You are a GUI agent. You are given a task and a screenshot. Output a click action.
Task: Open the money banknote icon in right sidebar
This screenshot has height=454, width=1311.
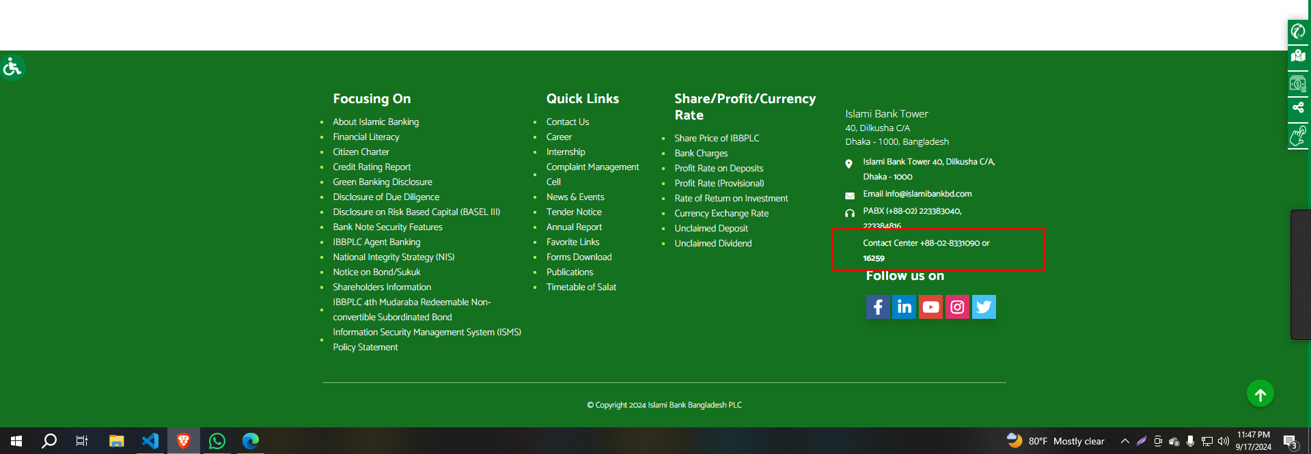pos(1298,83)
